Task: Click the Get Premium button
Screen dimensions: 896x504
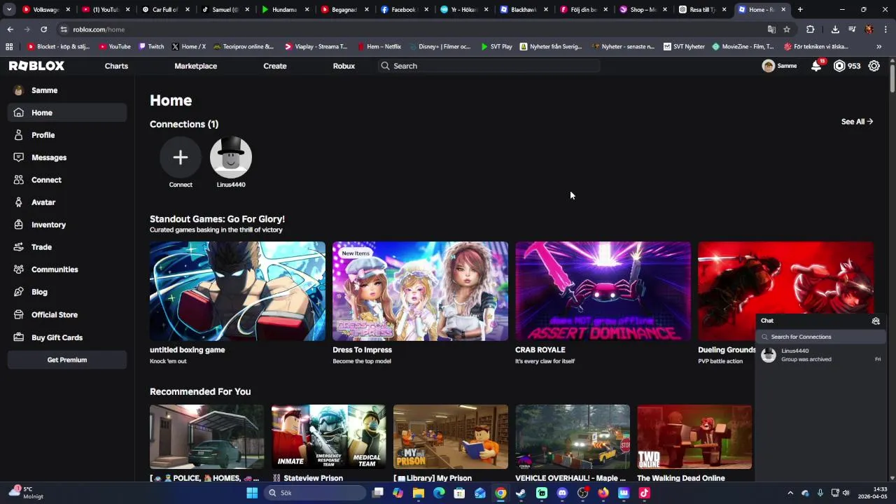Action: tap(67, 360)
